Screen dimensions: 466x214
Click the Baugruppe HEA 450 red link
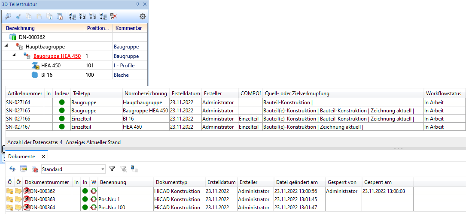[x=57, y=56]
